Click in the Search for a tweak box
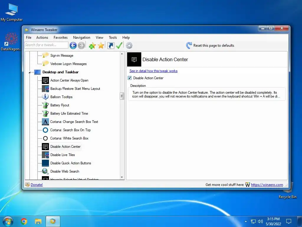 (46, 45)
